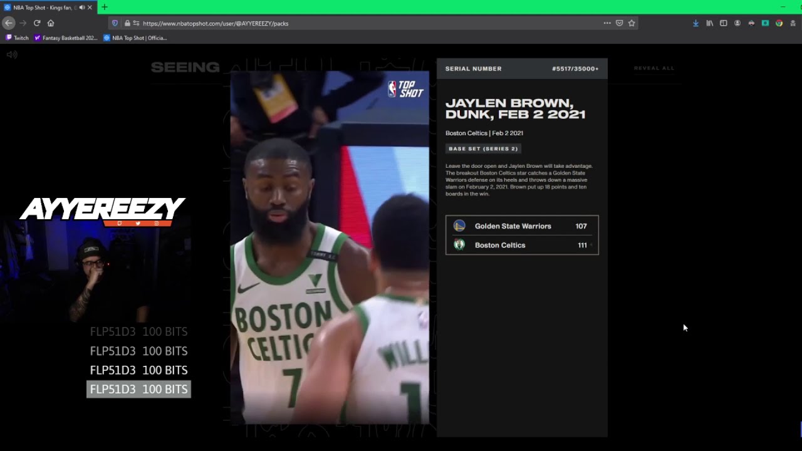The image size is (802, 451).
Task: Toggle the browser sidebar
Action: (x=723, y=23)
